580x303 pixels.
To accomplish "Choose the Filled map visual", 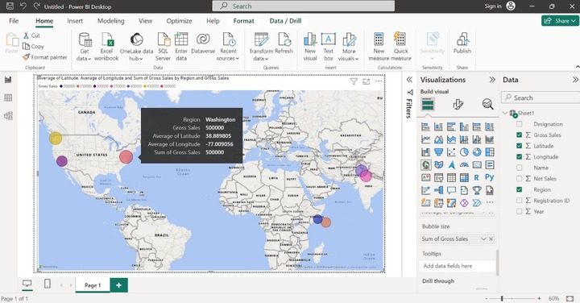I will [439, 164].
